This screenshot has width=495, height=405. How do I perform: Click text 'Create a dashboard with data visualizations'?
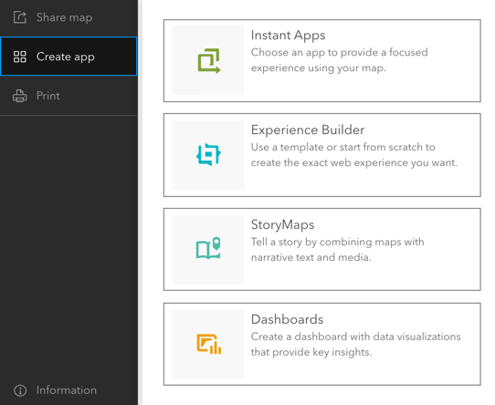356,337
